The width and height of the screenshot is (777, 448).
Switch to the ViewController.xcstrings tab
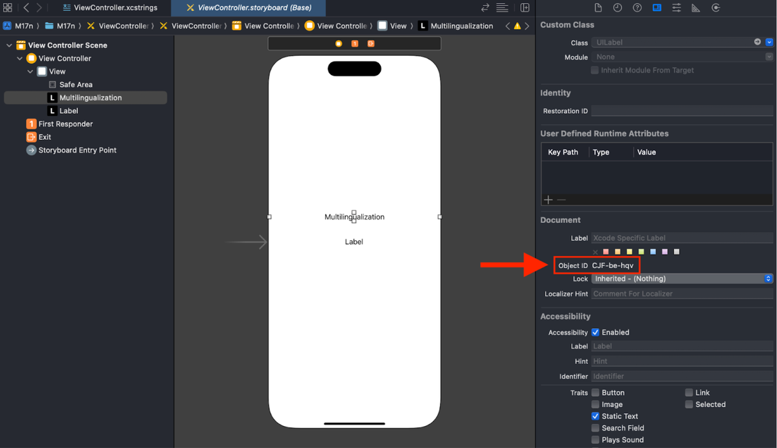[110, 8]
